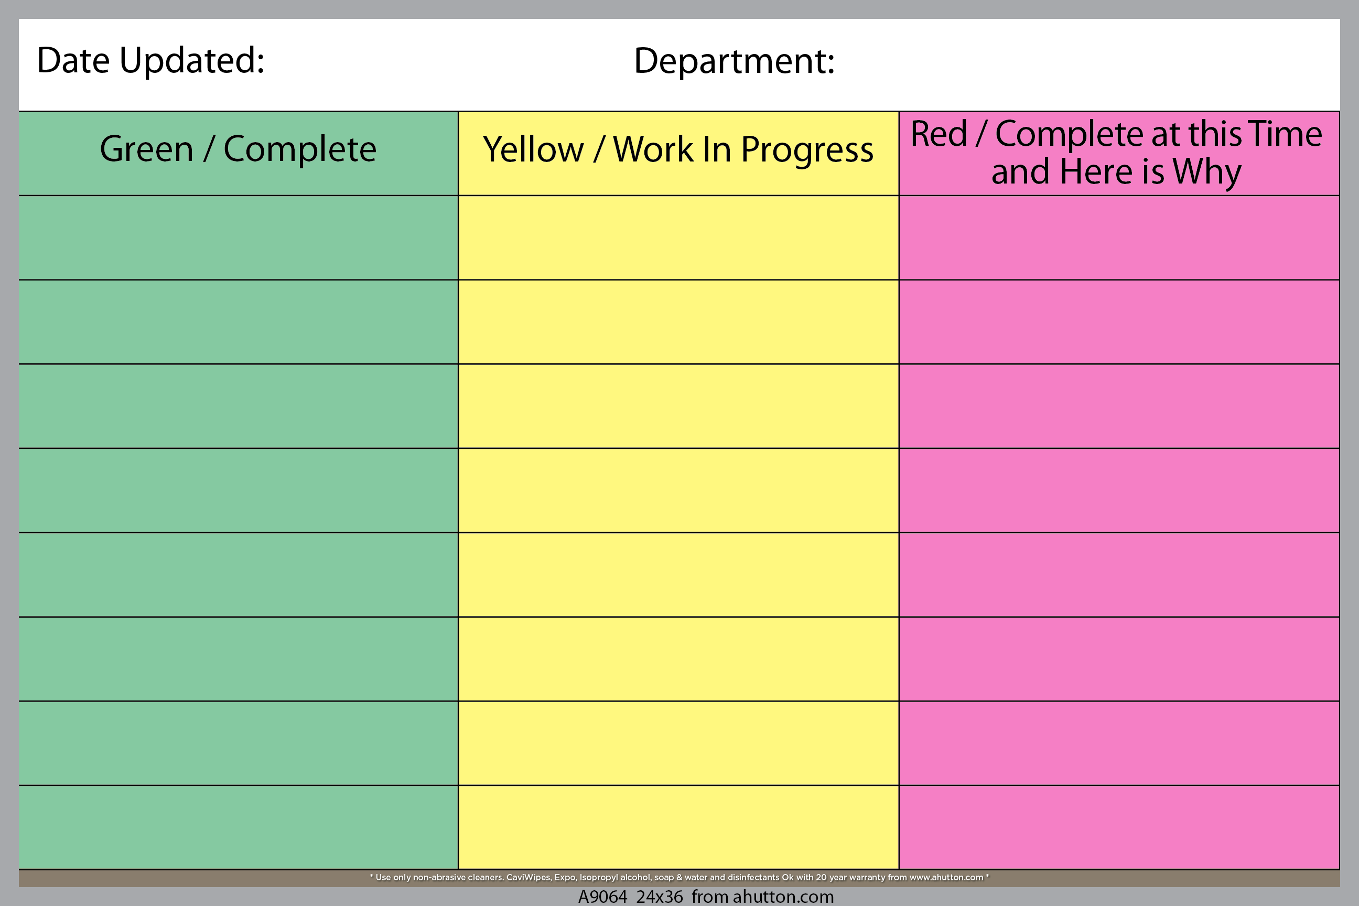The height and width of the screenshot is (906, 1359).
Task: Select the Red / Complete at this Time header
Action: click(x=1119, y=153)
